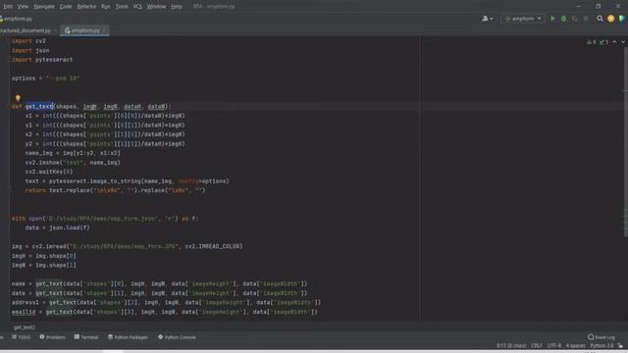Click the imgH = img.shape[0] line
The image size is (628, 353).
43,256
